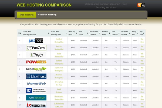The image size is (162, 108).
Task: Click Buy Now for JustHost
Action: click(x=142, y=40)
